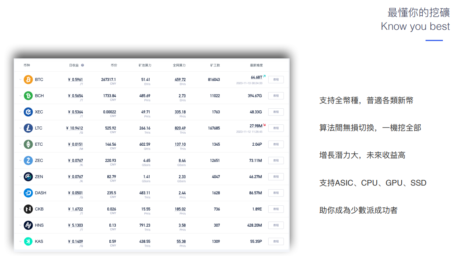Screen dimensions: 457x256
Task: Click the ETC coin icon
Action: (28, 144)
